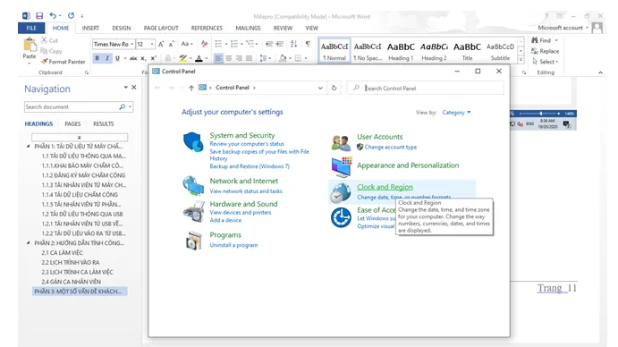The width and height of the screenshot is (618, 347).
Task: Apply the Heading 1 style
Action: coord(401,51)
